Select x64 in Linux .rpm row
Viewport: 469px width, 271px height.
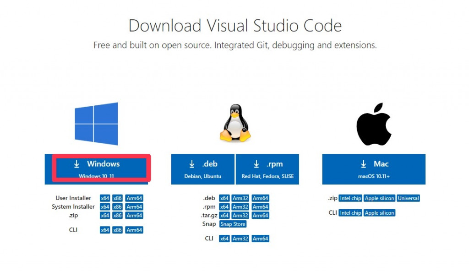pos(224,207)
